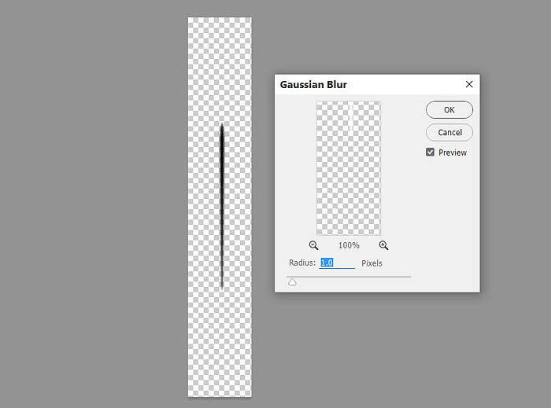Click the Radius label
Screen dimensions: 551x408
pos(302,263)
